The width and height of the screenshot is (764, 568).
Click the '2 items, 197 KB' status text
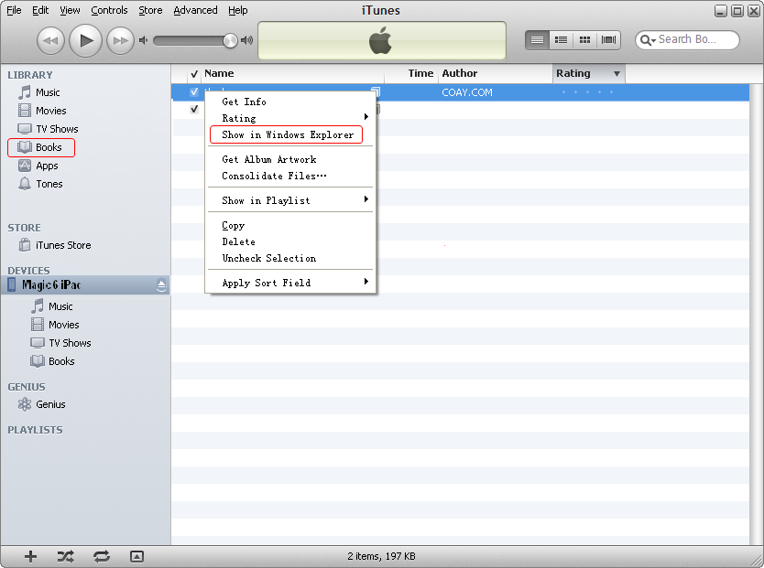(x=381, y=556)
